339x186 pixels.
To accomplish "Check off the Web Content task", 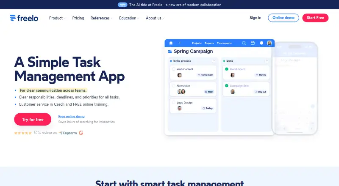I will pyautogui.click(x=173, y=69).
